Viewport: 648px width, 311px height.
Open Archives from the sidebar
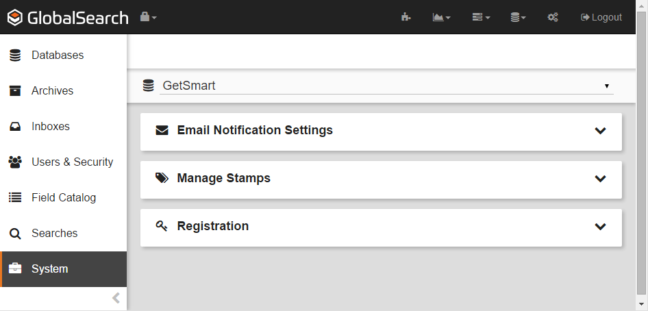tap(52, 91)
